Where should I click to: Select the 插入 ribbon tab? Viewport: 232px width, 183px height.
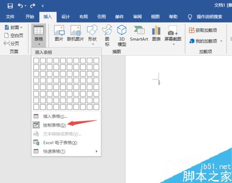coord(48,17)
